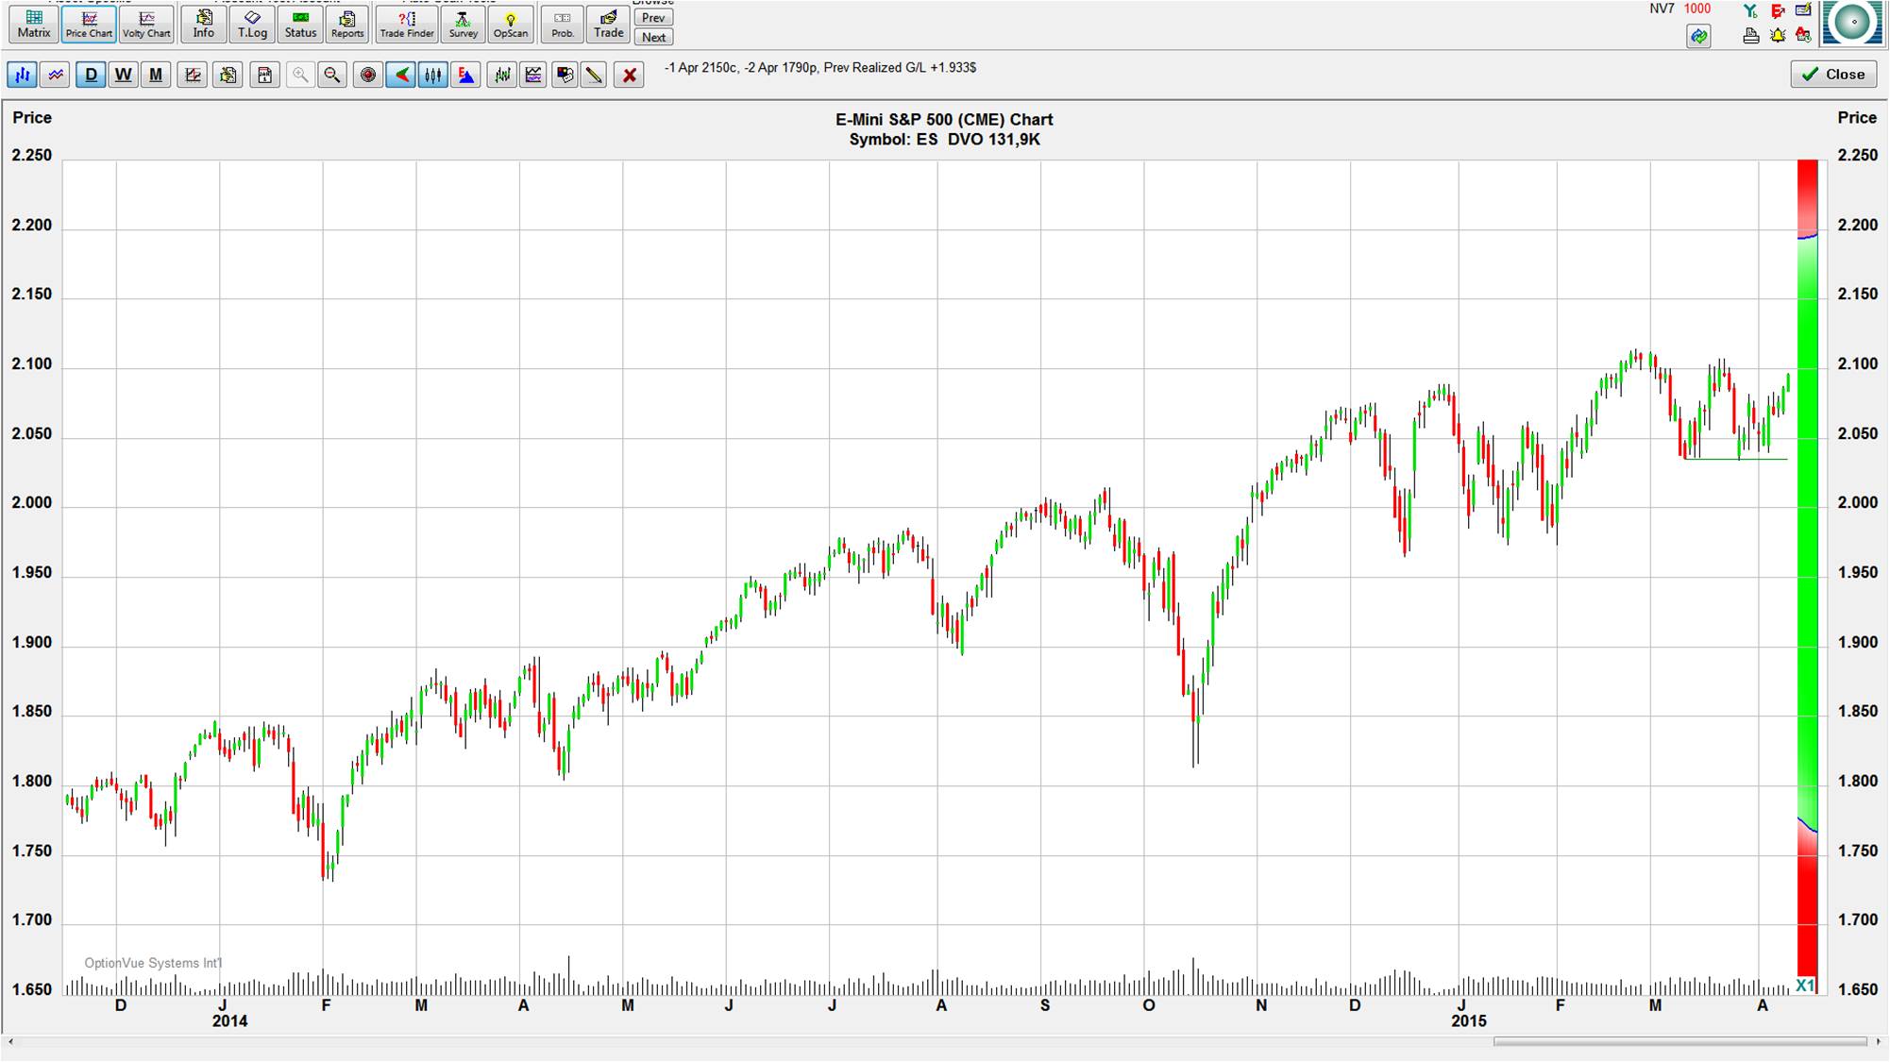Toggle Daily (D) chart interval
This screenshot has width=1890, height=1062.
[x=91, y=75]
